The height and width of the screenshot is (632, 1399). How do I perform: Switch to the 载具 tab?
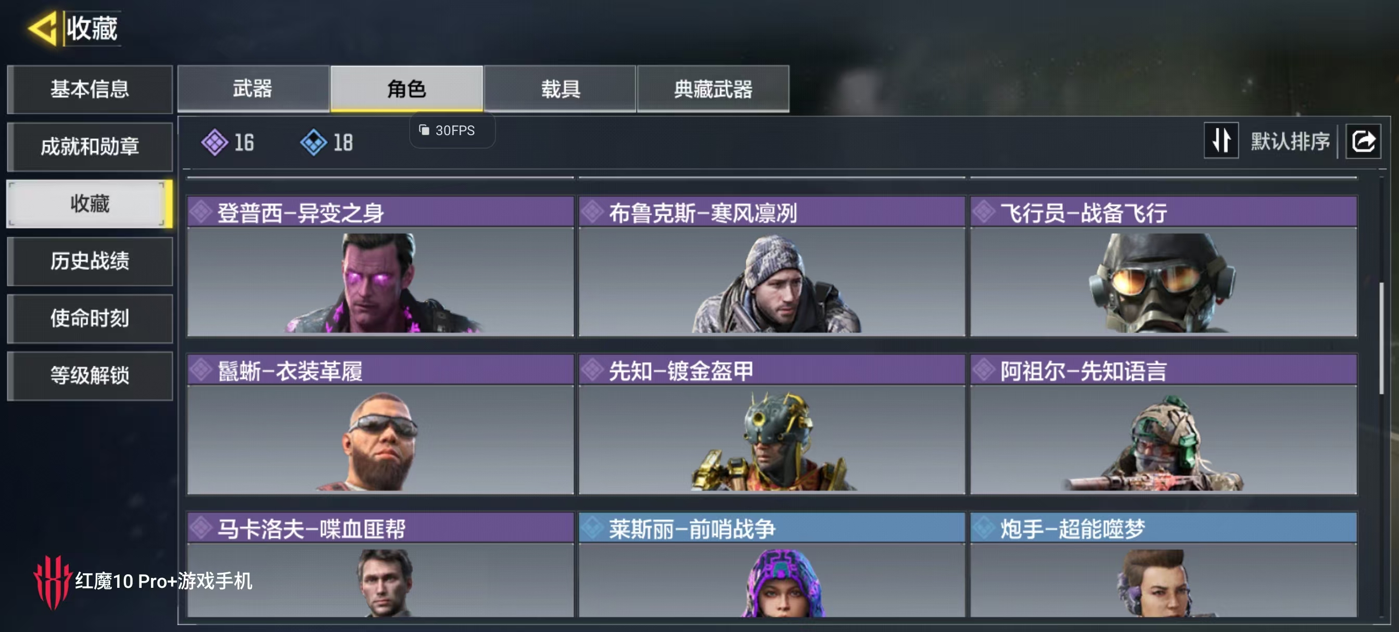click(x=560, y=89)
